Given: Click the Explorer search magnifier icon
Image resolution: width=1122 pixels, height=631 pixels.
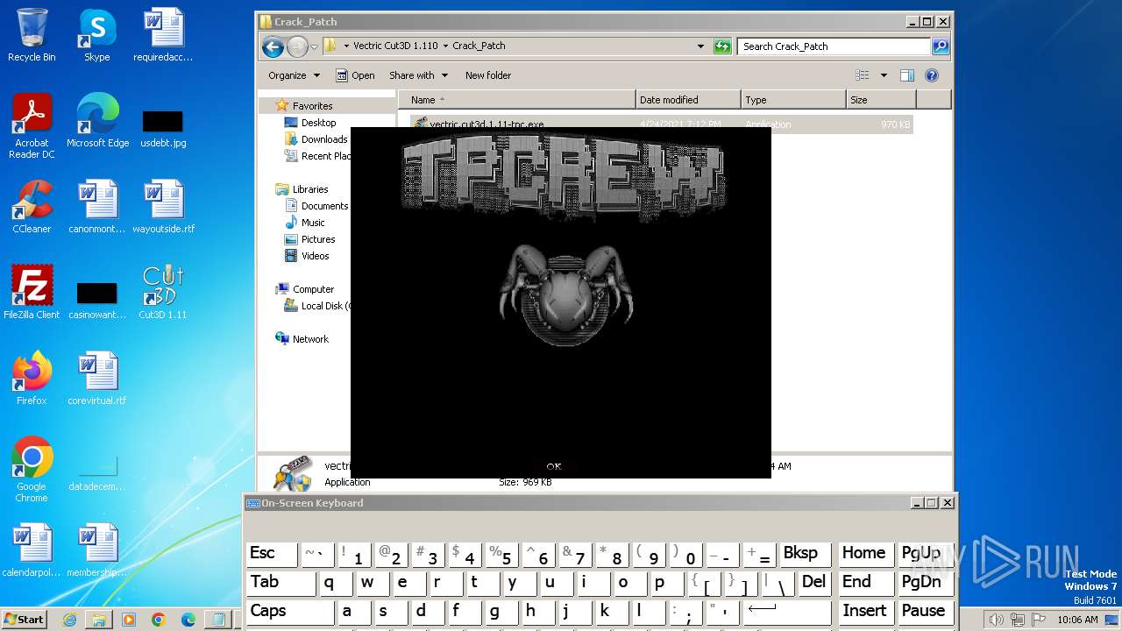Looking at the screenshot, I should tap(940, 46).
